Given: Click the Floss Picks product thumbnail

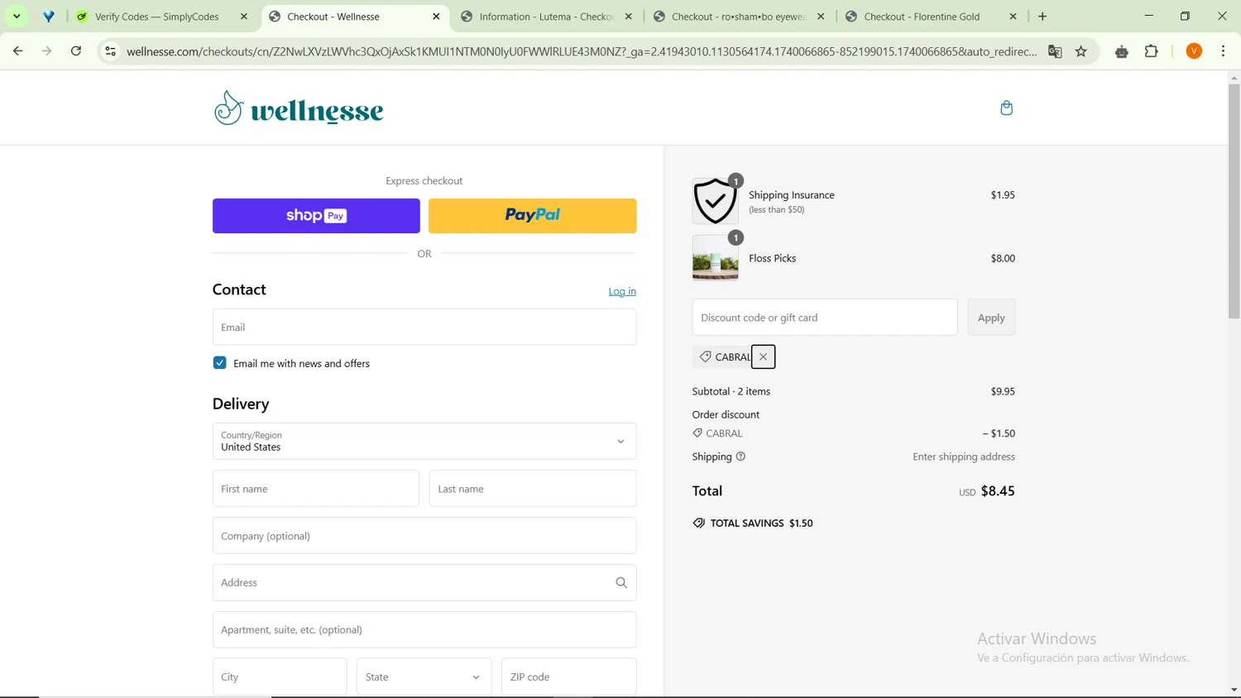Looking at the screenshot, I should (x=716, y=258).
